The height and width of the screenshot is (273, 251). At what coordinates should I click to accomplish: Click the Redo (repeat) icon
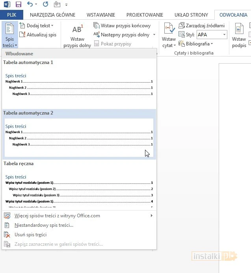45,5
